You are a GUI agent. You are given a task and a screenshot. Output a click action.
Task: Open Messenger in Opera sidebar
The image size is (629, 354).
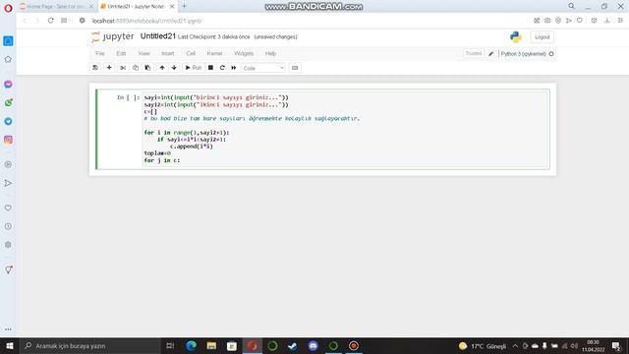(x=8, y=85)
